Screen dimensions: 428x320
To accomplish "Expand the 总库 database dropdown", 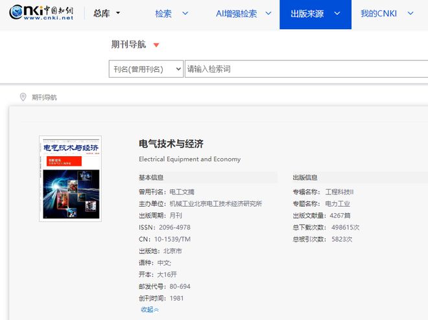I will coord(106,13).
